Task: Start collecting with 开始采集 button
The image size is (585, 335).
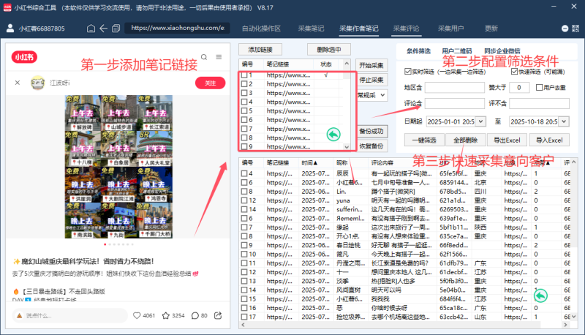Action: (x=371, y=65)
